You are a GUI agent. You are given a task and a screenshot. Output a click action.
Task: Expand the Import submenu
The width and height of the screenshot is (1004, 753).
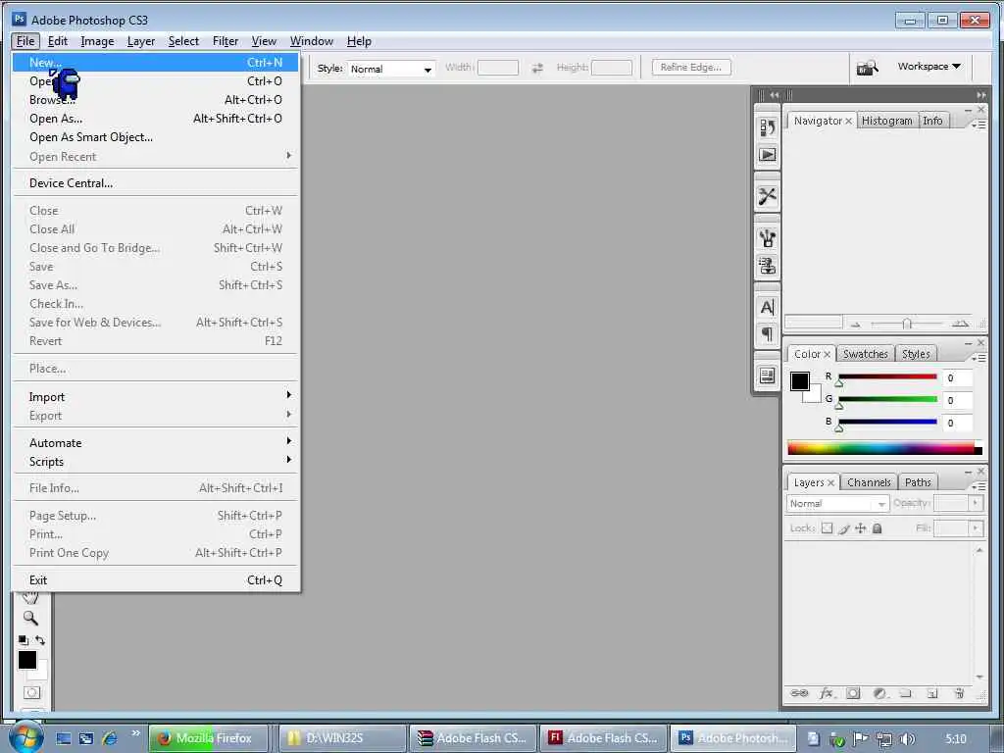coord(155,397)
